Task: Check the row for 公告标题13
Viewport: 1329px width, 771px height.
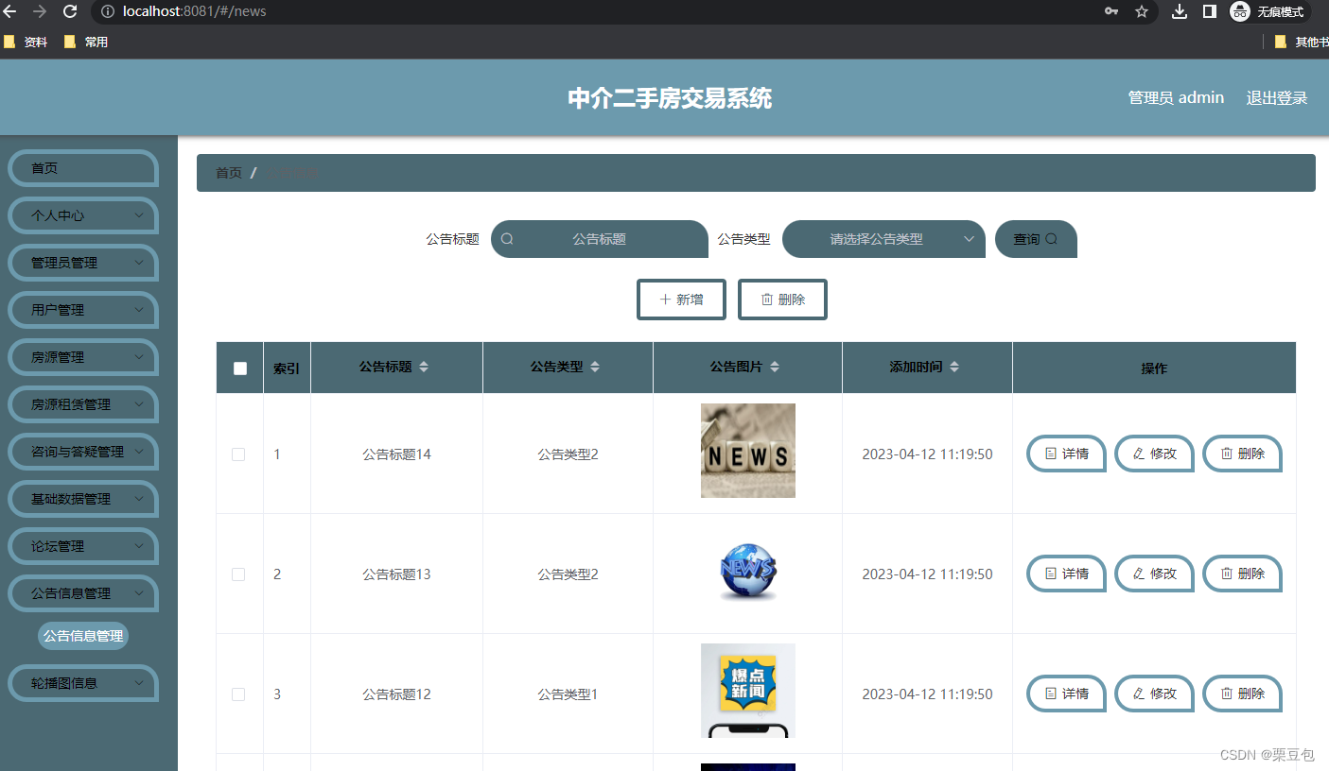Action: tap(238, 574)
